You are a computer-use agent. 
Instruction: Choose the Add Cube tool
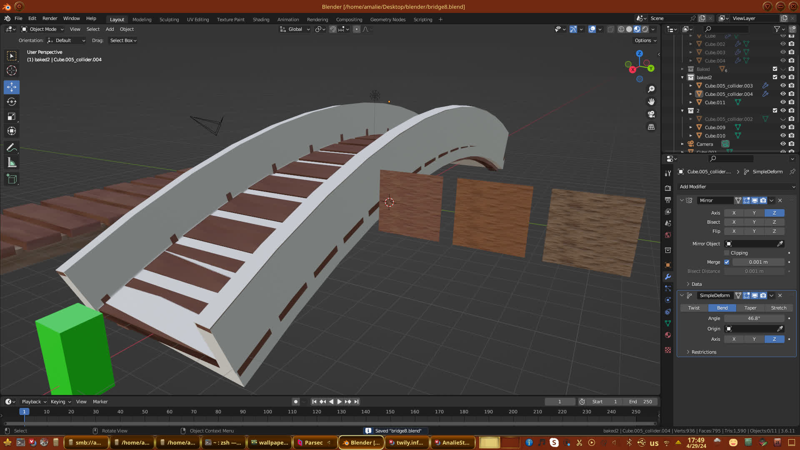click(12, 179)
